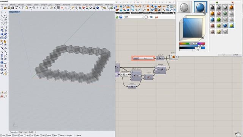The height and width of the screenshot is (137, 243).
Task: Click the Undo arrow icon
Action: point(30,8)
